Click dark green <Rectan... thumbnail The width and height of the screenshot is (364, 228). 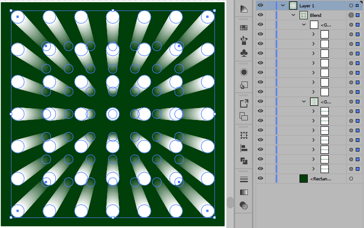(304, 179)
